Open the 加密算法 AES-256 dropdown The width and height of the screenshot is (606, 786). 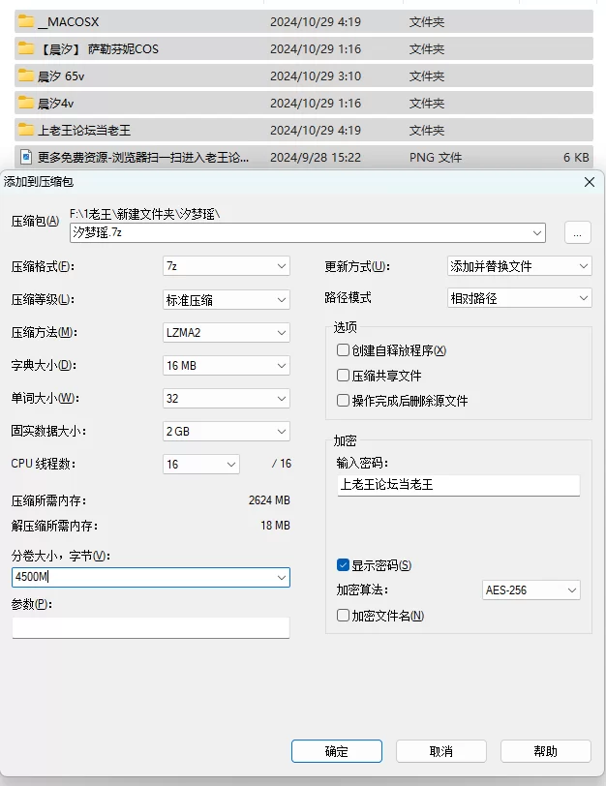coord(530,590)
